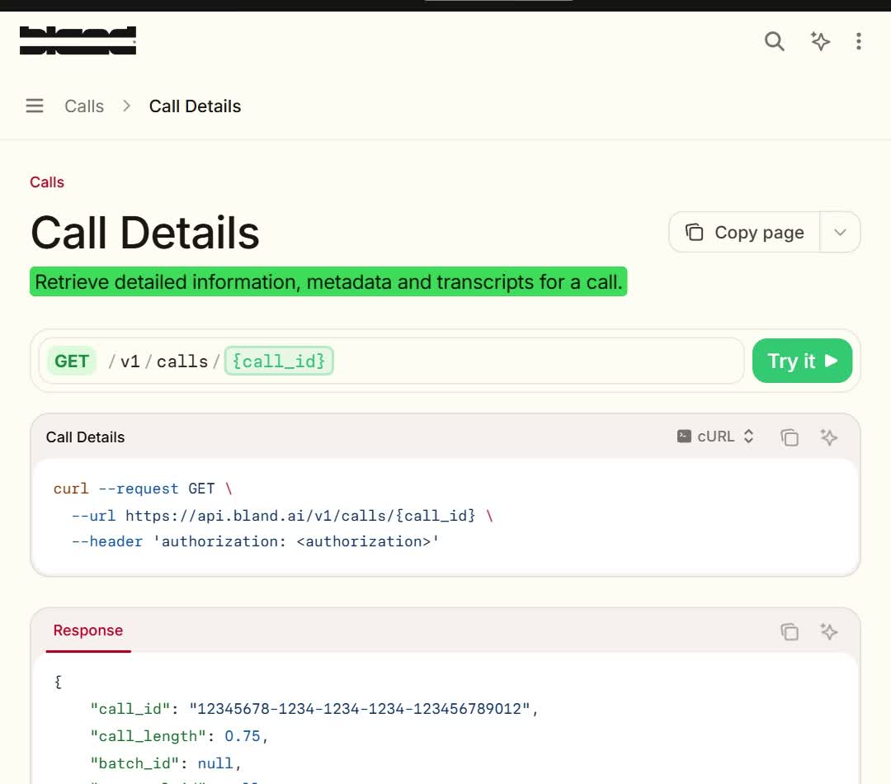Screen dimensions: 891x784
Task: Open the search magnifier icon
Action: [774, 41]
